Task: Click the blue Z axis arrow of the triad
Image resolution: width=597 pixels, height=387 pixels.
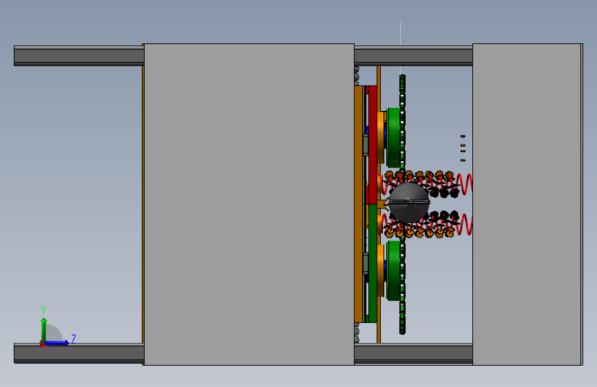Action: click(57, 343)
